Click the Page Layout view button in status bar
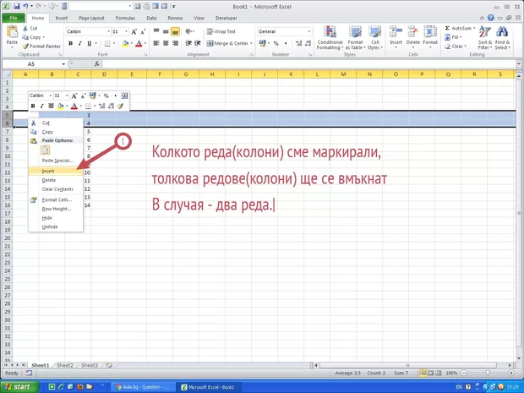Image resolution: width=524 pixels, height=393 pixels. [431, 373]
